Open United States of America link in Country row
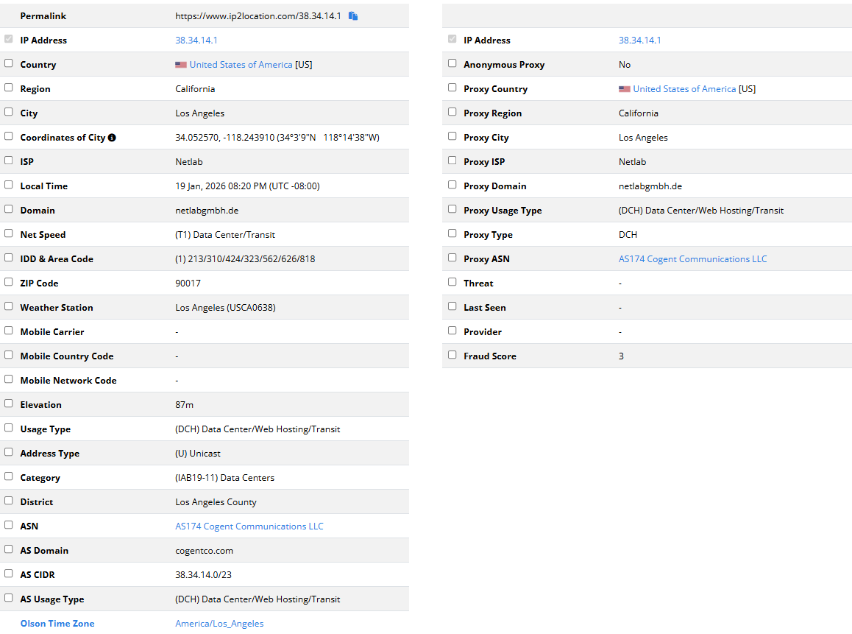The width and height of the screenshot is (852, 634). tap(241, 65)
